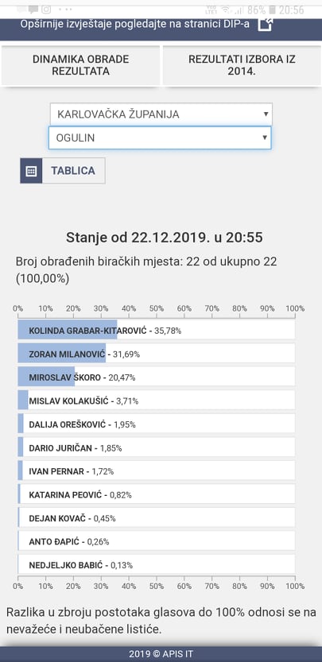The height and width of the screenshot is (662, 322).
Task: Expand the Ogulin city dropdown
Action: coord(160,137)
